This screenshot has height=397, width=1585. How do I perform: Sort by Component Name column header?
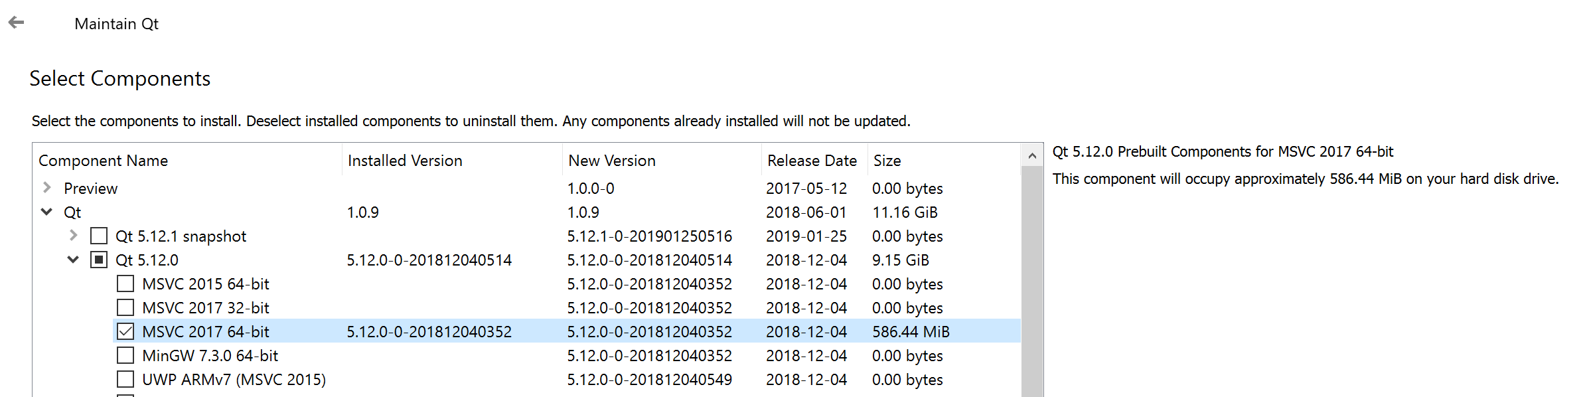pos(104,161)
